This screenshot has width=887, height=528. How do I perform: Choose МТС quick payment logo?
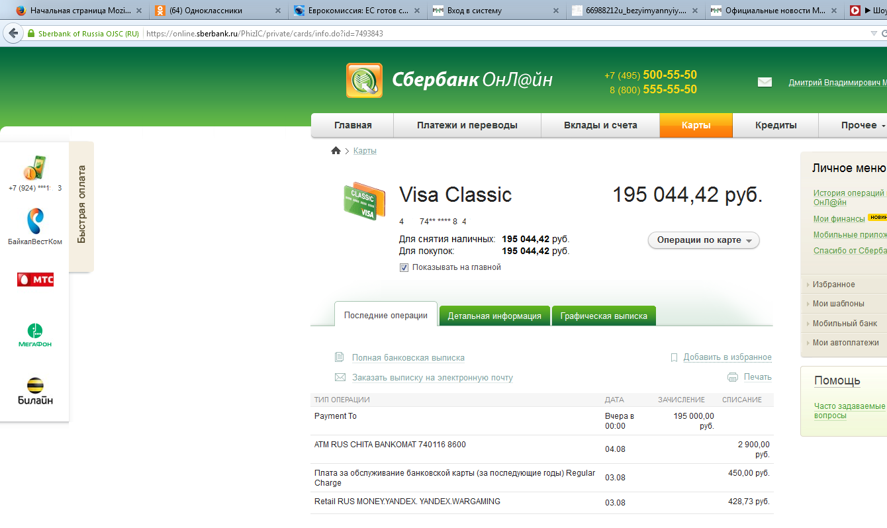tap(35, 279)
